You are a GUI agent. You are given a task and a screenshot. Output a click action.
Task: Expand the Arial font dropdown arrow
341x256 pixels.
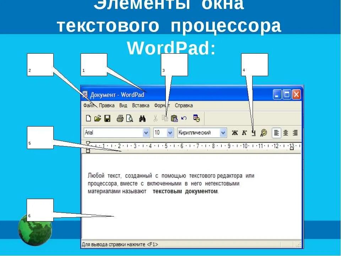[146, 133]
